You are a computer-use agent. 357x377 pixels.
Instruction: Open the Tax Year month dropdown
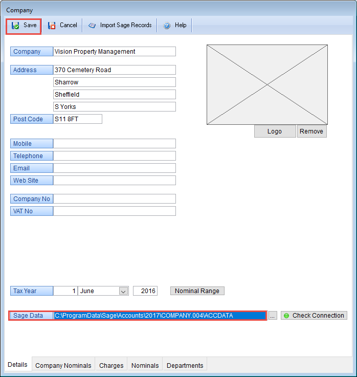[123, 291]
